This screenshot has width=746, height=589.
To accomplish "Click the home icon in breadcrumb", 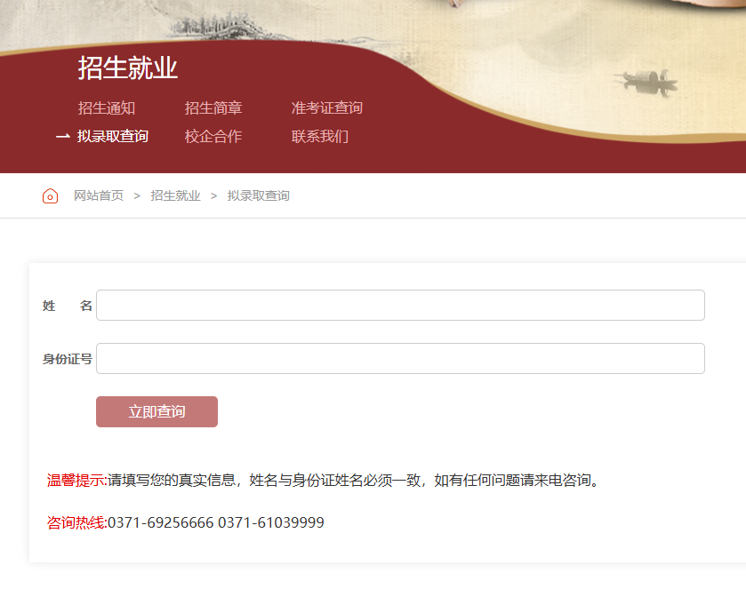I will tap(50, 195).
